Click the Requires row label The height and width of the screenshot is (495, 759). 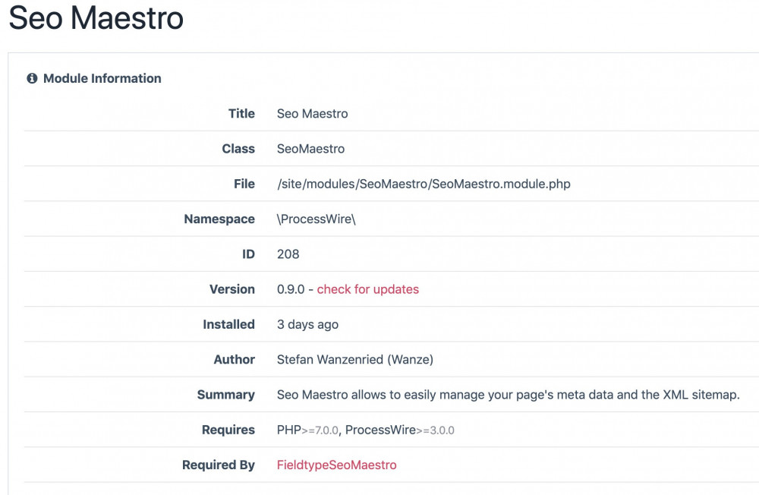(x=228, y=430)
